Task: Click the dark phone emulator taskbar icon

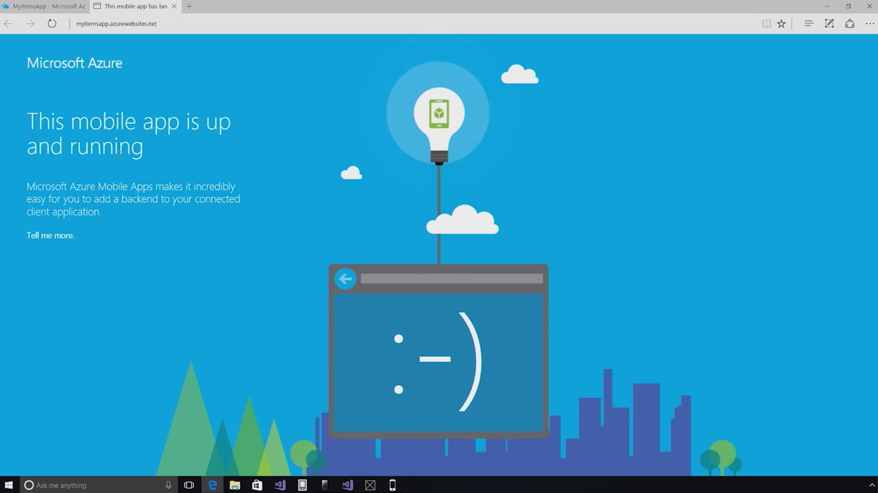Action: click(324, 485)
